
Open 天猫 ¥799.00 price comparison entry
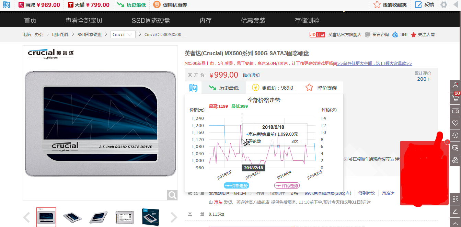click(x=89, y=5)
